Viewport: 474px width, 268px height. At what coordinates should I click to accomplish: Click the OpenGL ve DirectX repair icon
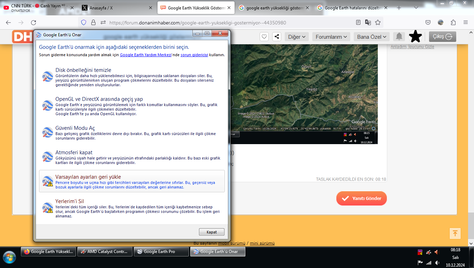pyautogui.click(x=47, y=105)
